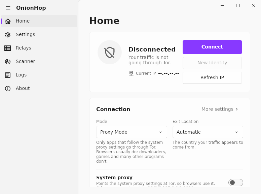
Task: Open the Proxy Mode dropdown
Action: coord(132,132)
